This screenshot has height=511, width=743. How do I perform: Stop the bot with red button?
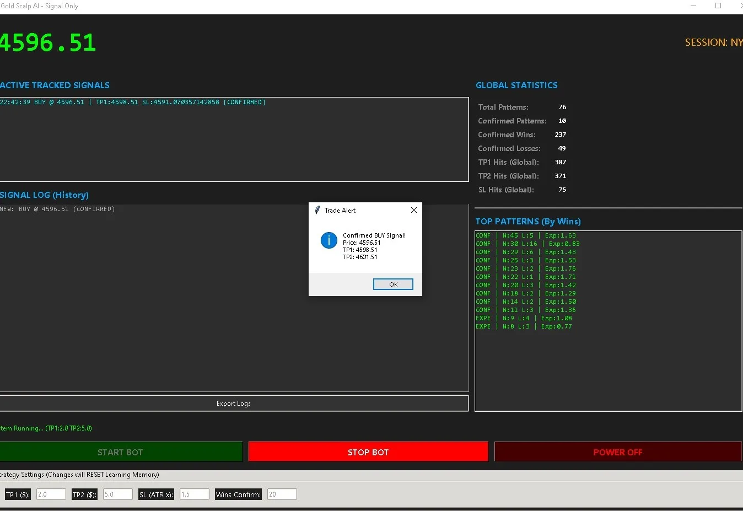coord(368,452)
